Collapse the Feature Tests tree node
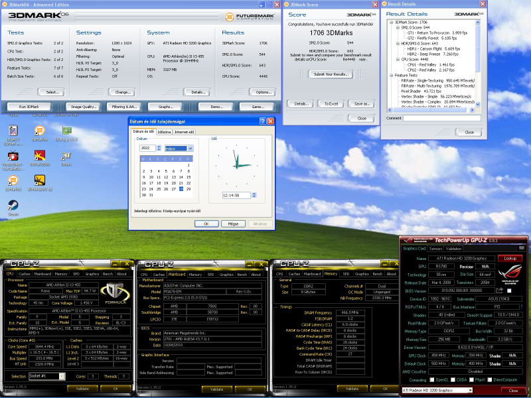This screenshot has height=398, width=531. 392,76
